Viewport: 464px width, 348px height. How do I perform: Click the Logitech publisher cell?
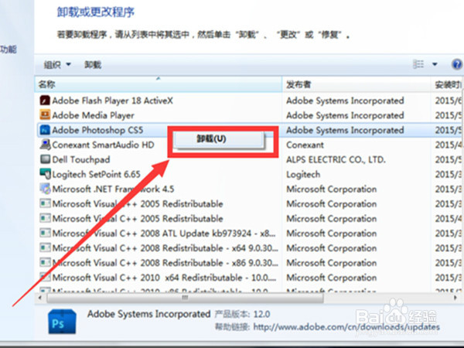tap(303, 175)
